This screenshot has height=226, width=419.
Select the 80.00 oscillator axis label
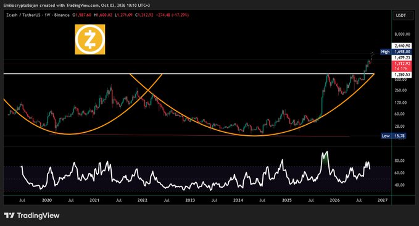click(x=400, y=161)
